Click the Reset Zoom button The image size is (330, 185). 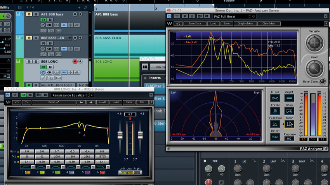tap(322, 81)
